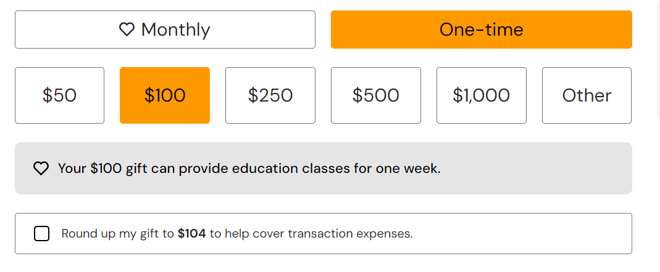Click the word "Monthly" on frequency button

[176, 30]
